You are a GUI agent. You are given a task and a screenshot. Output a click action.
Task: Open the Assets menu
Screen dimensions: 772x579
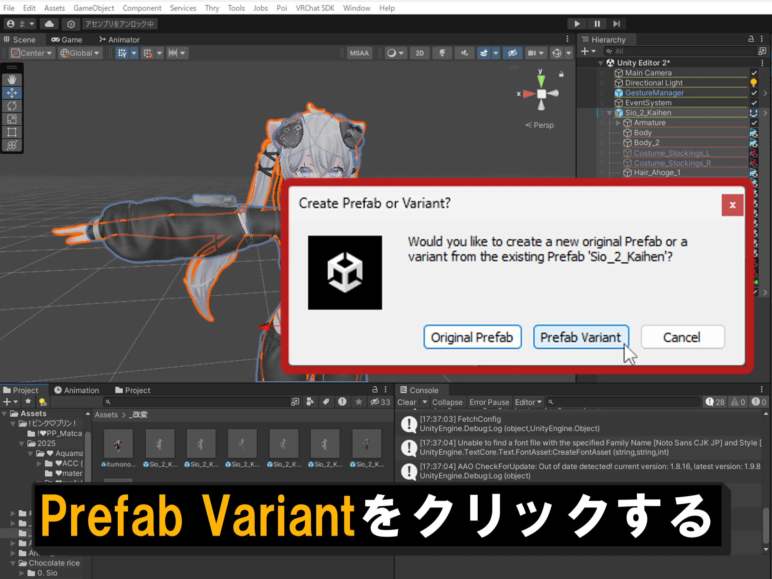pyautogui.click(x=54, y=8)
